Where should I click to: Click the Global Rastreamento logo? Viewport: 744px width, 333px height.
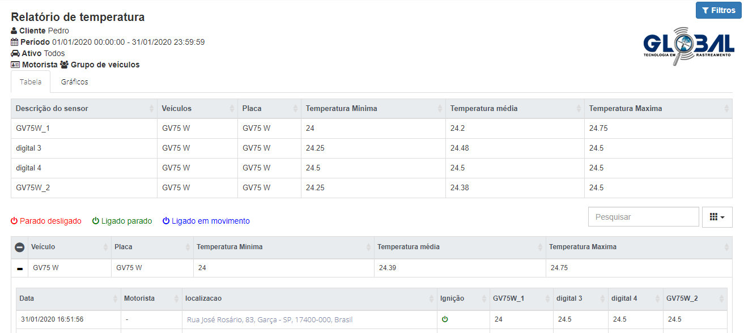tap(688, 45)
